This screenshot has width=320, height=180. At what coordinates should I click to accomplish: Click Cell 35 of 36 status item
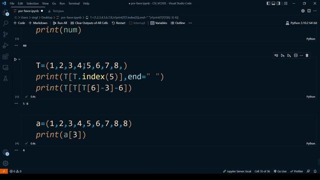click(262, 171)
